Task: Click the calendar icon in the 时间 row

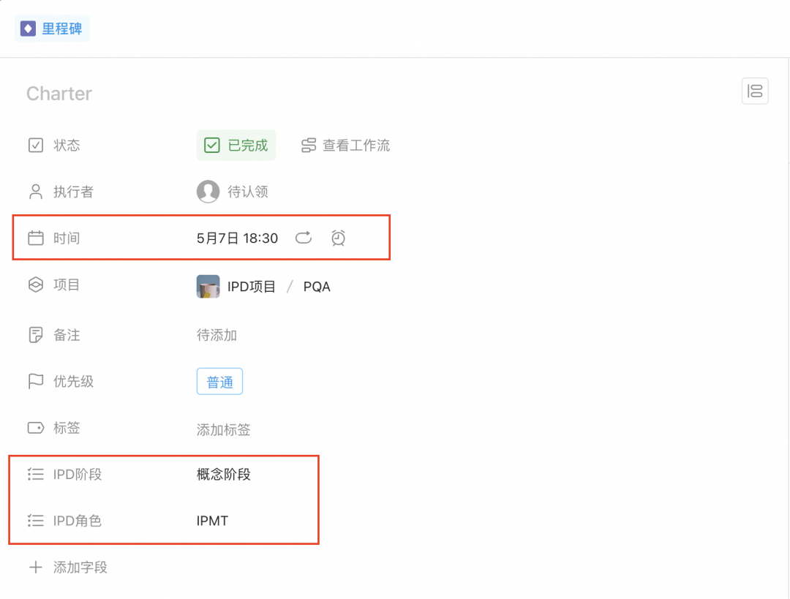Action: click(35, 238)
